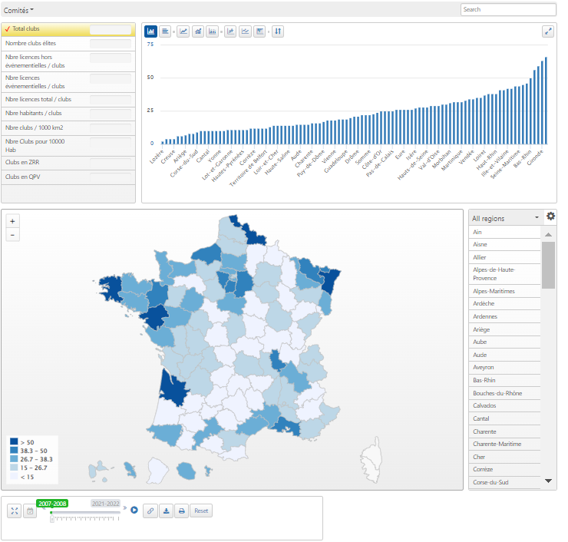
Task: Select the scatter plot chart icon
Action: point(231,31)
